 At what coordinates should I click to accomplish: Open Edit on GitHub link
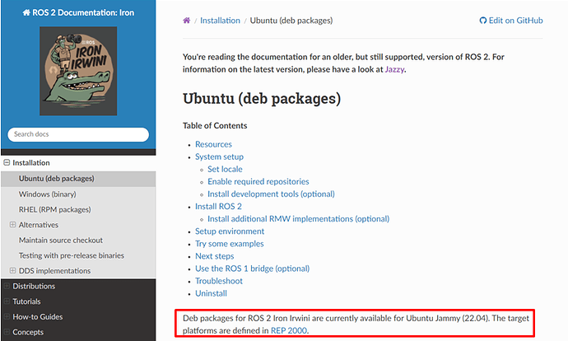511,21
